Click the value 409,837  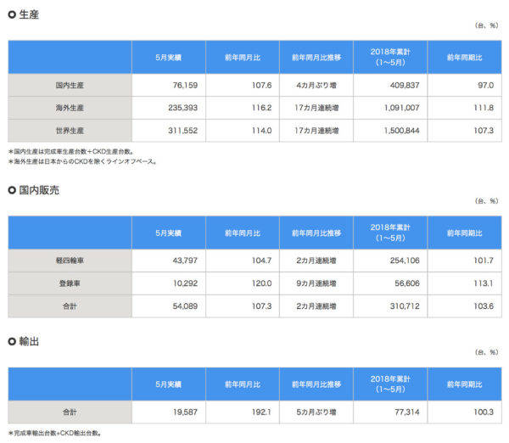405,86
